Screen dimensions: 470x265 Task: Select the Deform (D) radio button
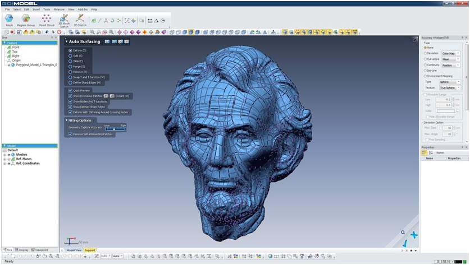point(70,50)
